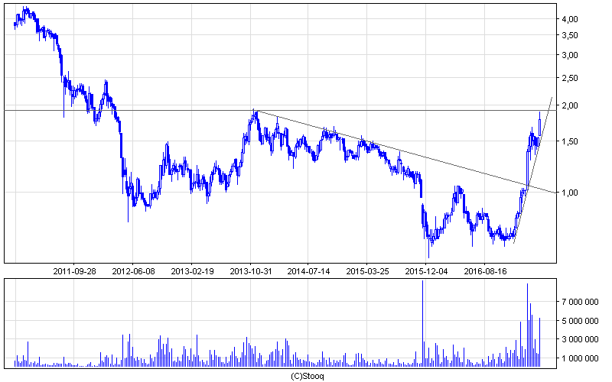
Task: Click the 2,00 price axis label
Action: click(x=570, y=105)
